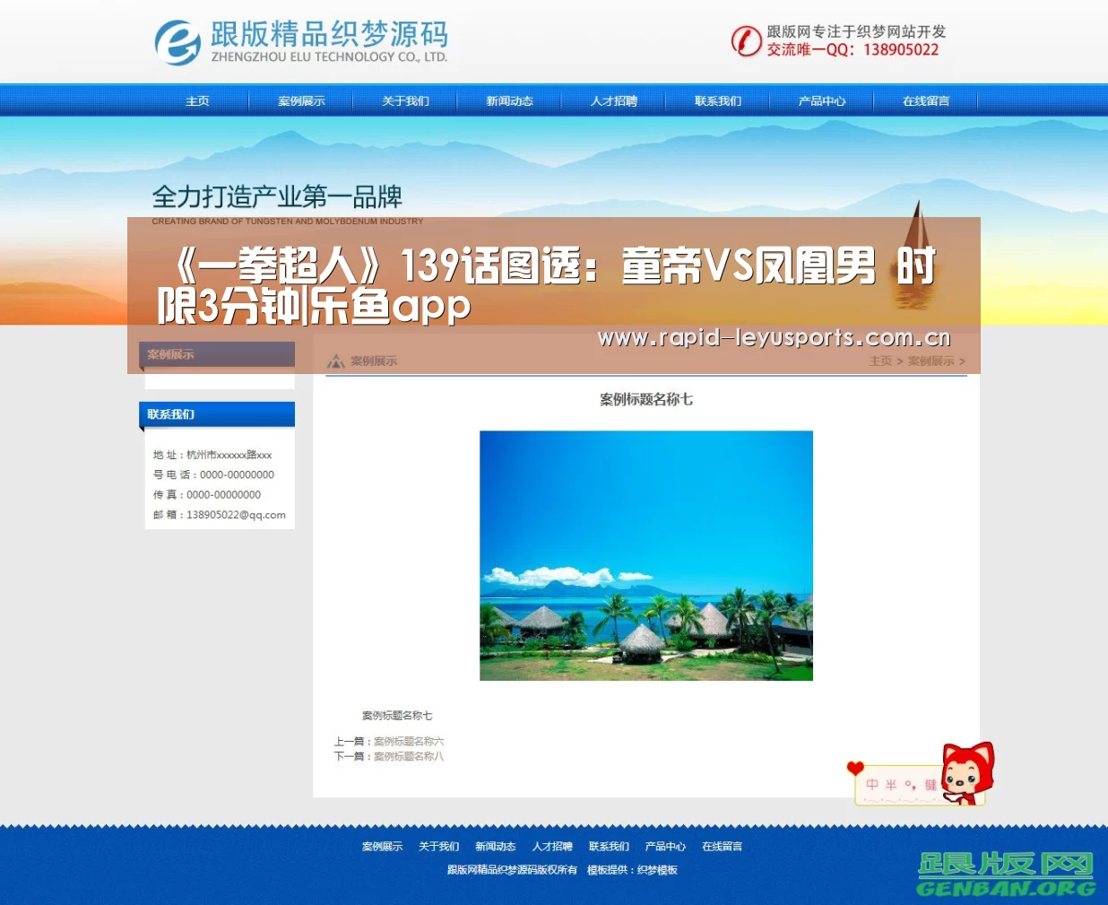Click the email 138905022@qq.com text

(x=236, y=515)
